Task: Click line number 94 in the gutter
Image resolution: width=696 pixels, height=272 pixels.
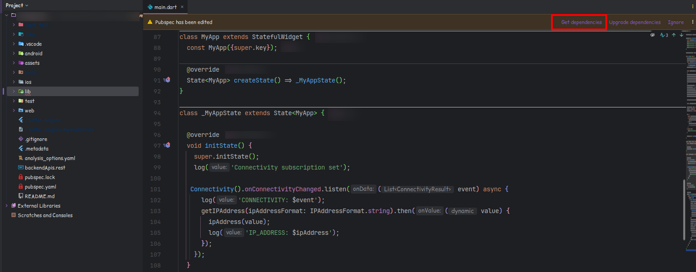Action: point(156,113)
